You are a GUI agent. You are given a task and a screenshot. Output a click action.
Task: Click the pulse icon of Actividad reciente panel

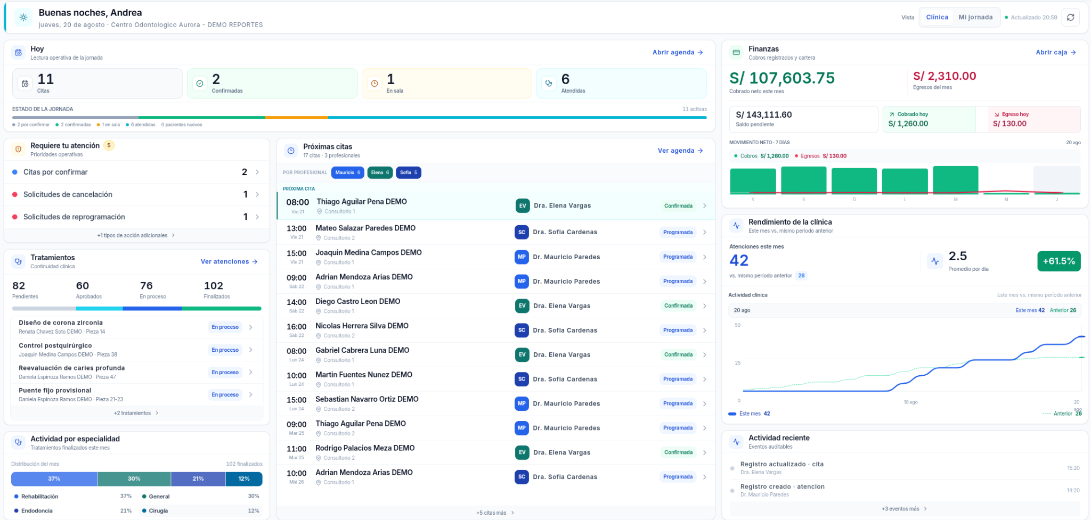point(736,442)
